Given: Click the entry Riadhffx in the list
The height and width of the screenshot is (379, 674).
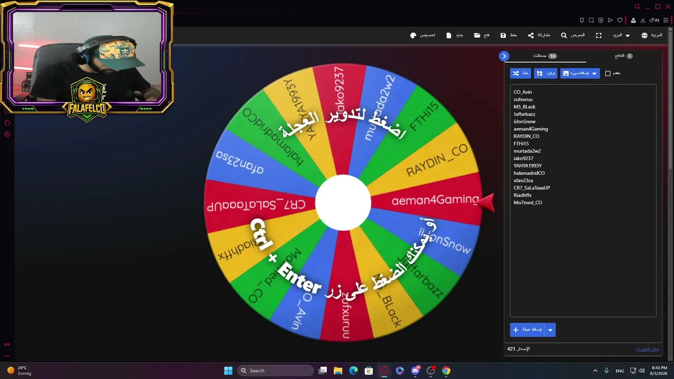Looking at the screenshot, I should click(x=522, y=195).
